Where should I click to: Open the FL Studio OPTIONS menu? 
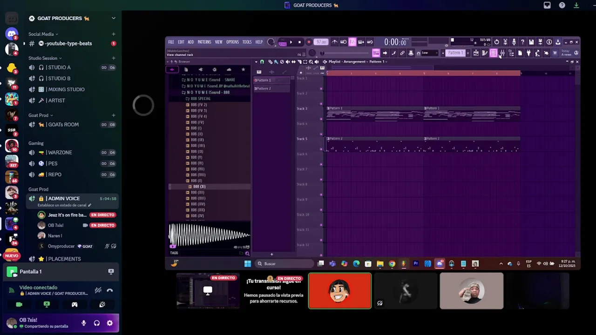(232, 42)
